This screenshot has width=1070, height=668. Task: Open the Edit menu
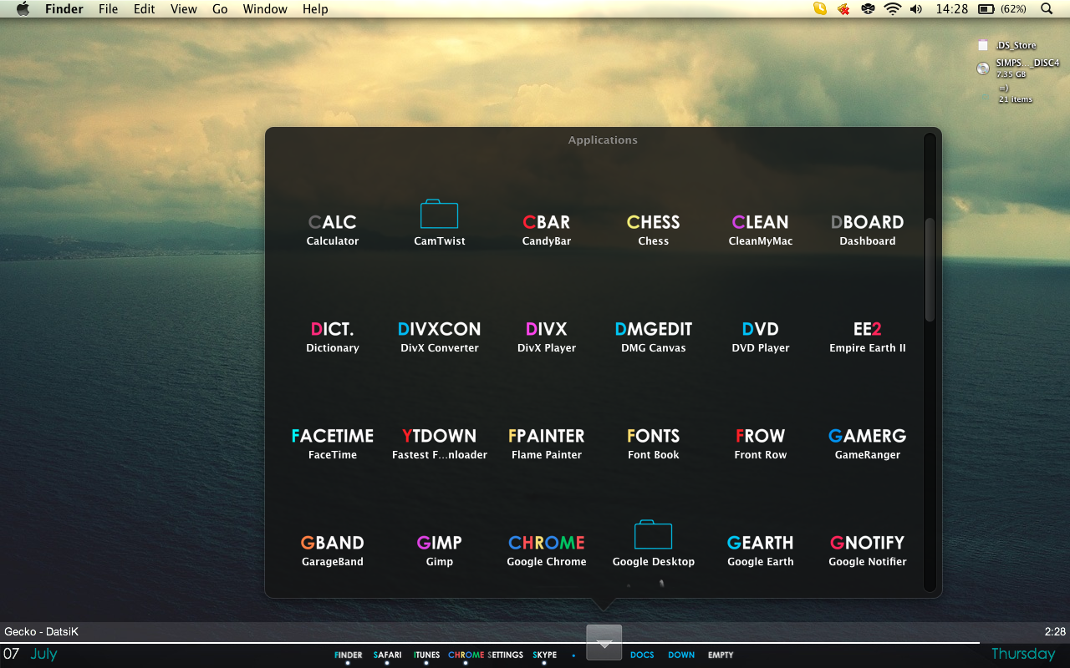(145, 9)
